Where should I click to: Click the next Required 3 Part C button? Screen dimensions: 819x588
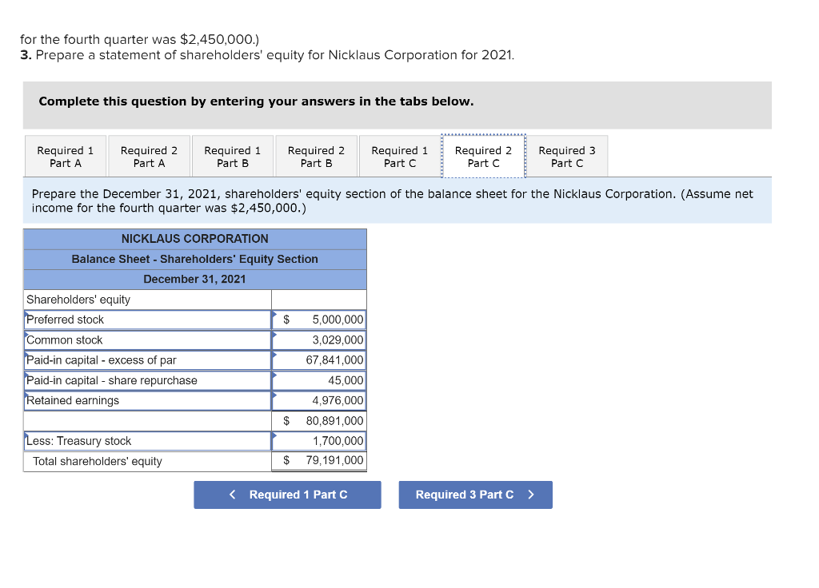pyautogui.click(x=475, y=495)
